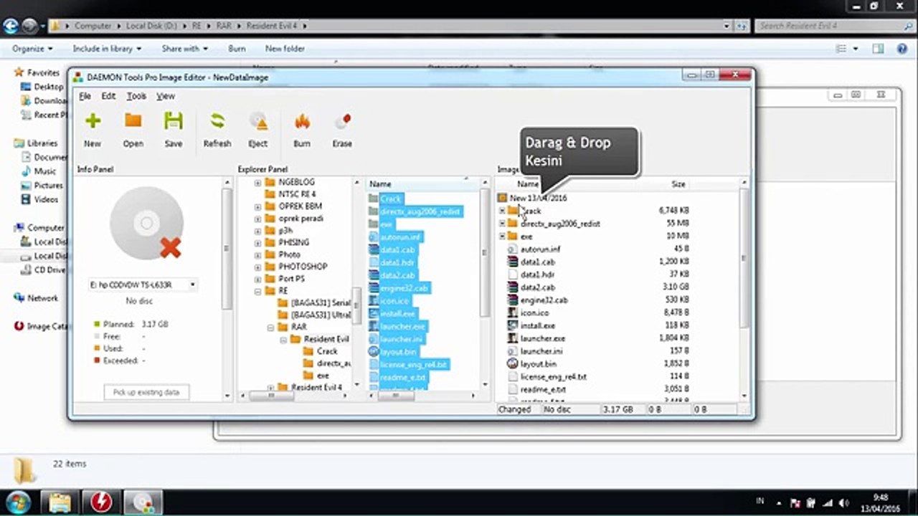Click the Image panel vertical scrollbar
The image size is (918, 516).
pyautogui.click(x=744, y=290)
